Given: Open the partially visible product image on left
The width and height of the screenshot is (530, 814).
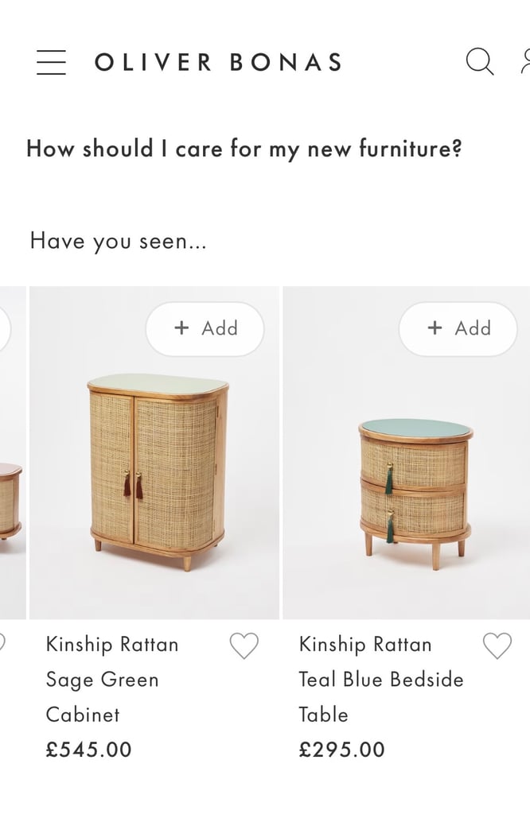Looking at the screenshot, I should (x=13, y=452).
